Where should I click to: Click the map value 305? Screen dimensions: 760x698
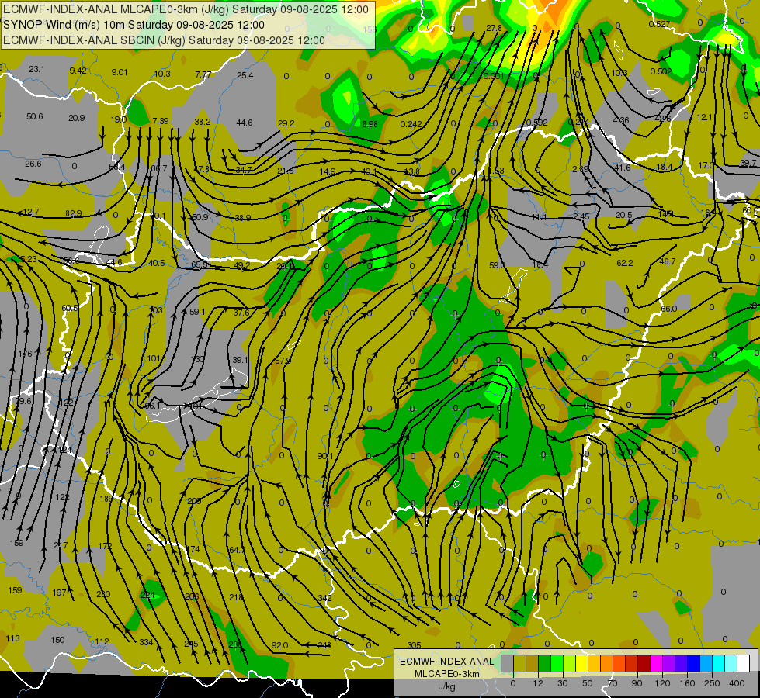click(x=414, y=645)
